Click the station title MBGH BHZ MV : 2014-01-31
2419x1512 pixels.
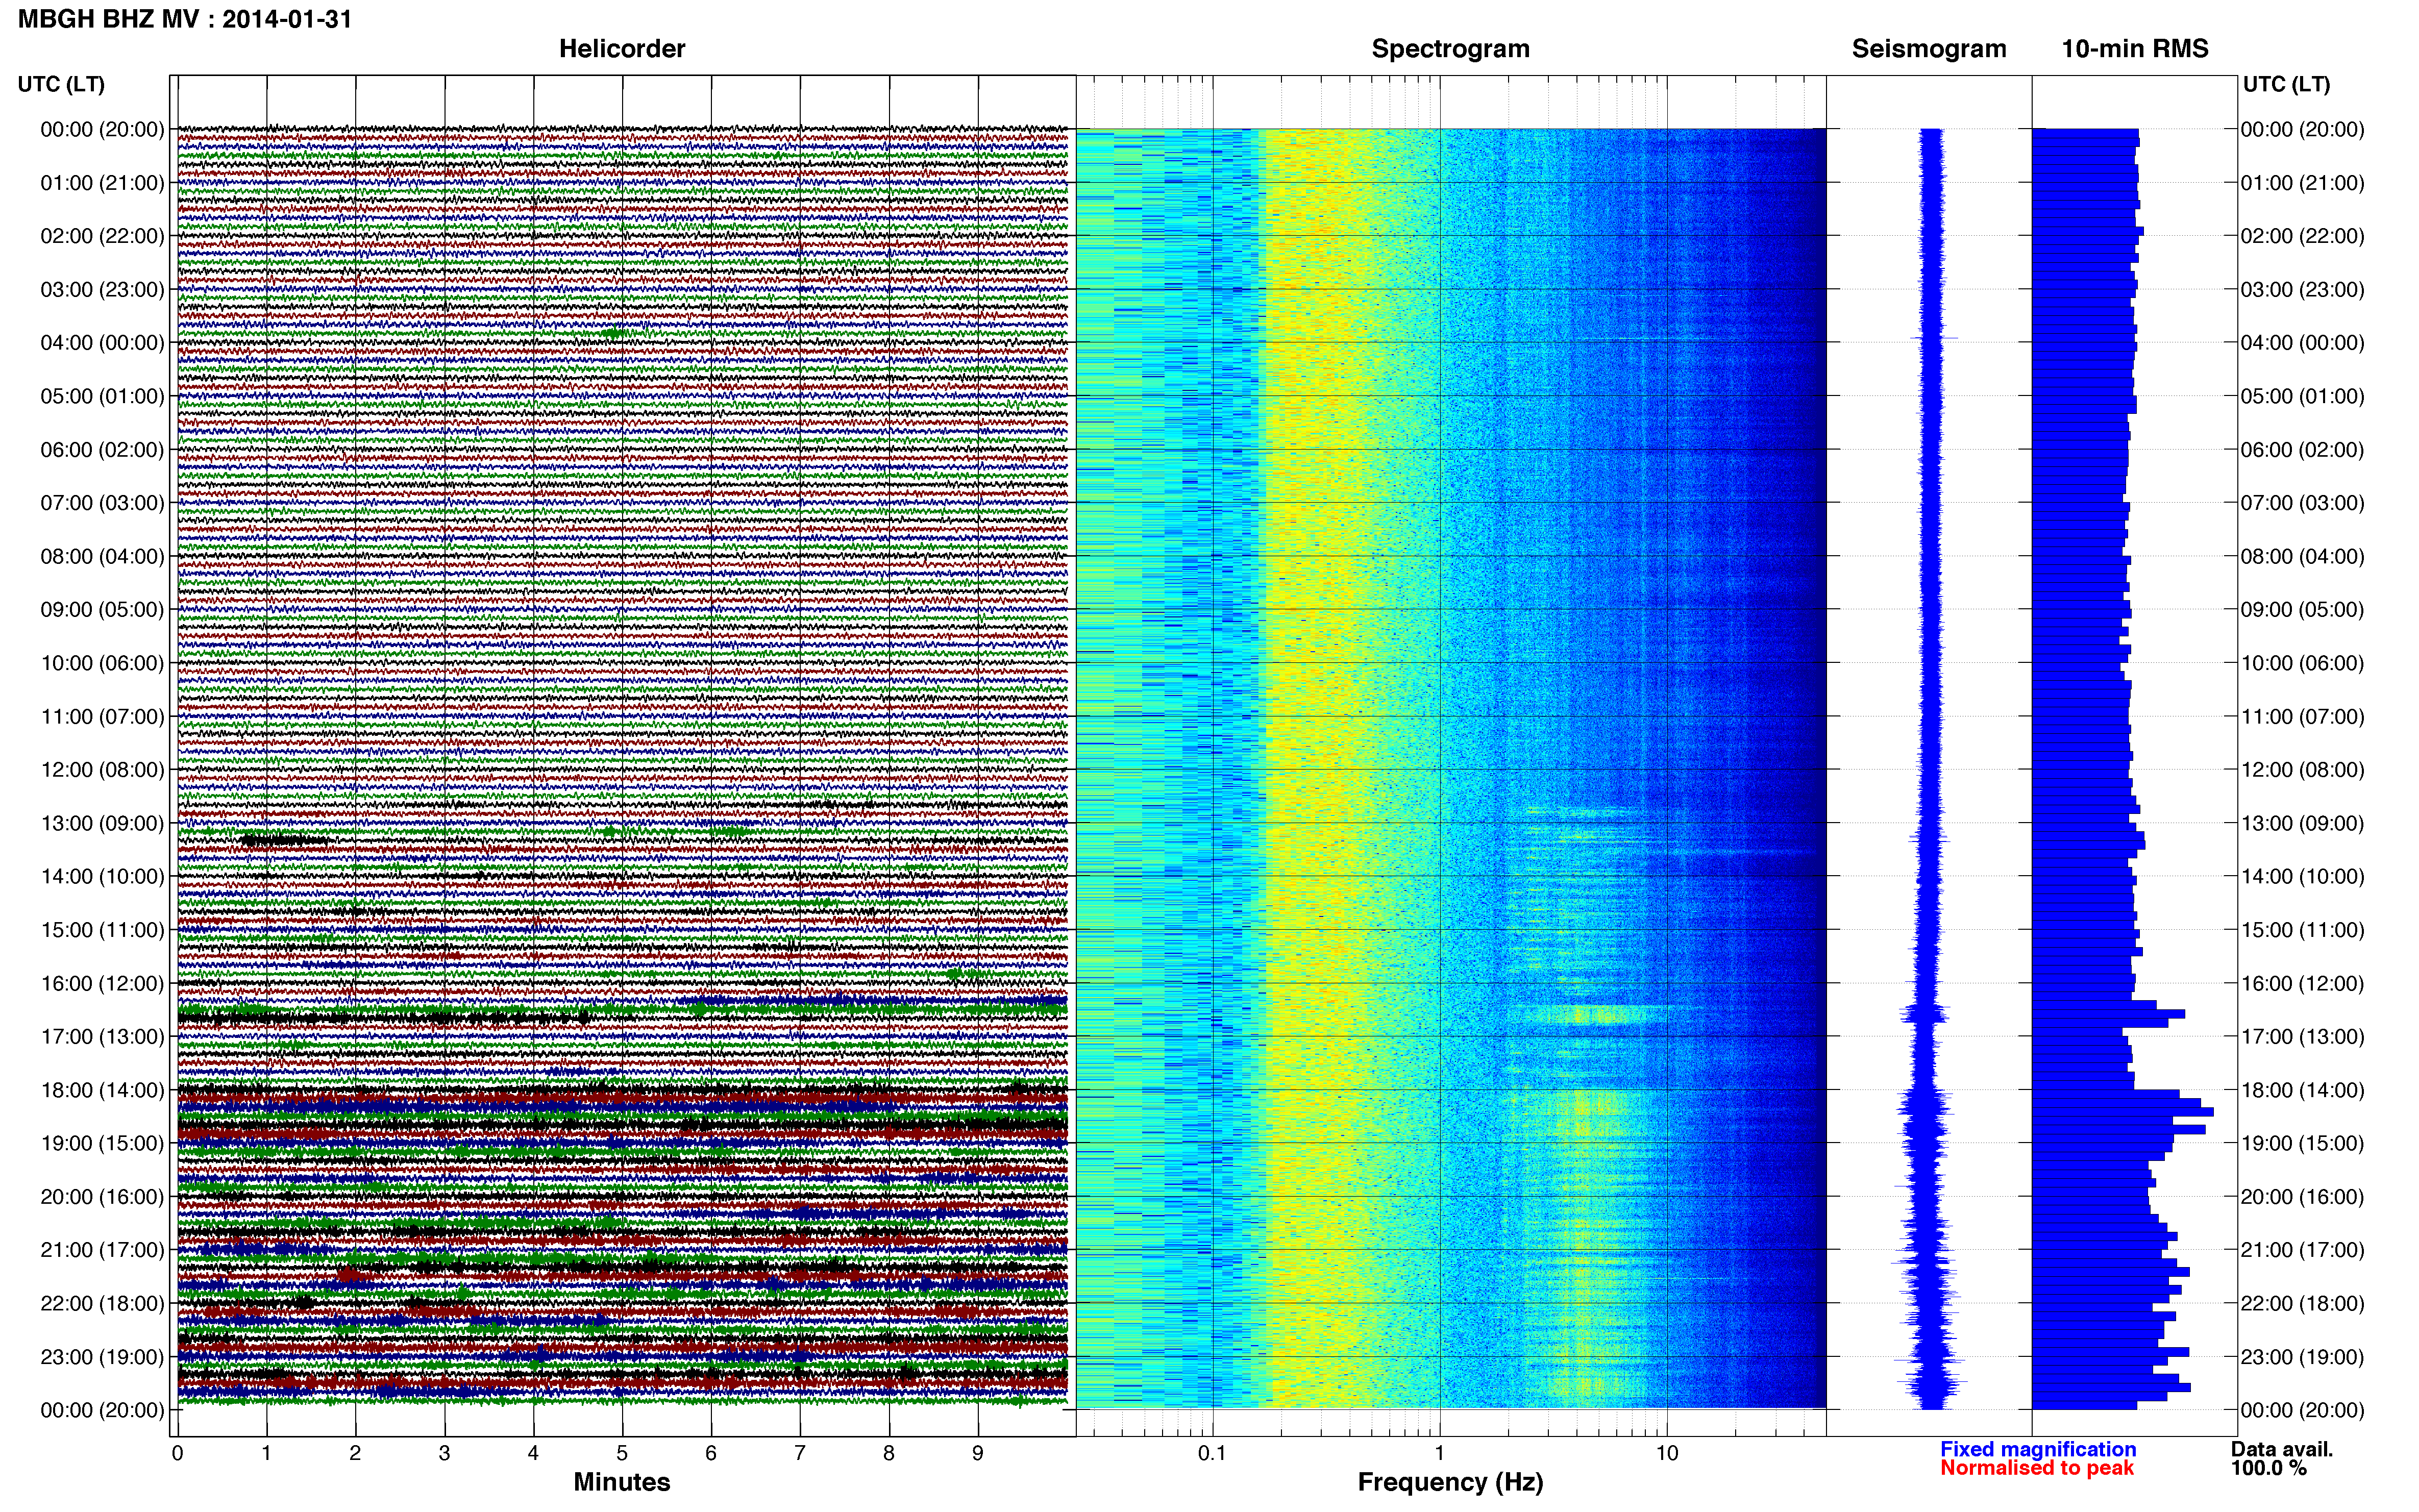(x=185, y=19)
